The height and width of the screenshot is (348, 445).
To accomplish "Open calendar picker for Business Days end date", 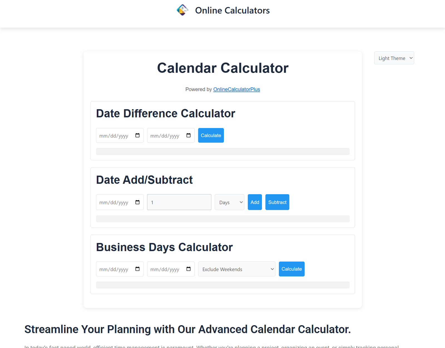I will tap(189, 269).
